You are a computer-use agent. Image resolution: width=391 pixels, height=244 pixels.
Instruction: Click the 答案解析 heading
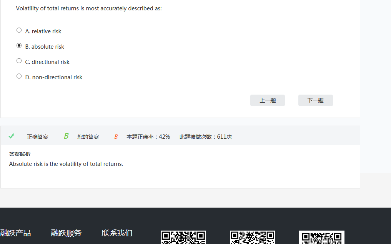(20, 154)
